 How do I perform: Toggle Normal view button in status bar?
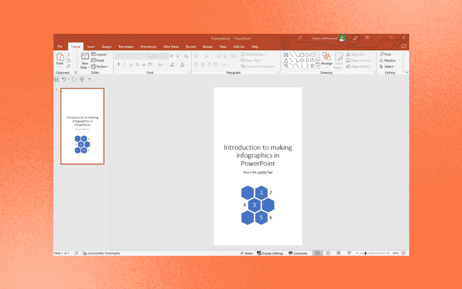coord(318,253)
